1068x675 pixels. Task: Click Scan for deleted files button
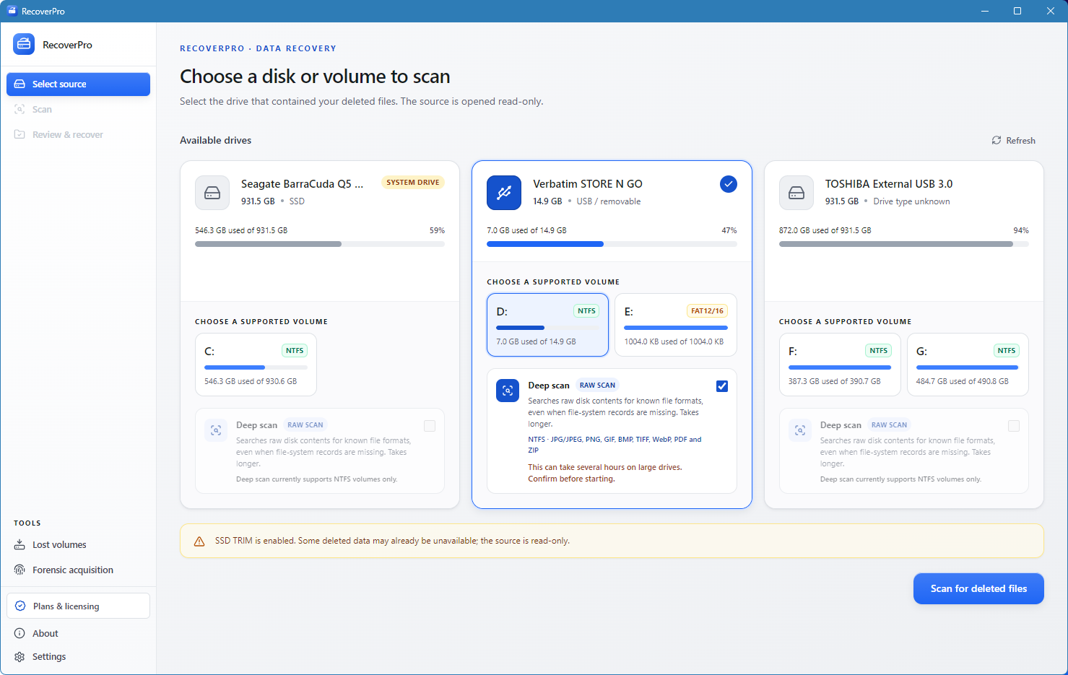pyautogui.click(x=978, y=588)
